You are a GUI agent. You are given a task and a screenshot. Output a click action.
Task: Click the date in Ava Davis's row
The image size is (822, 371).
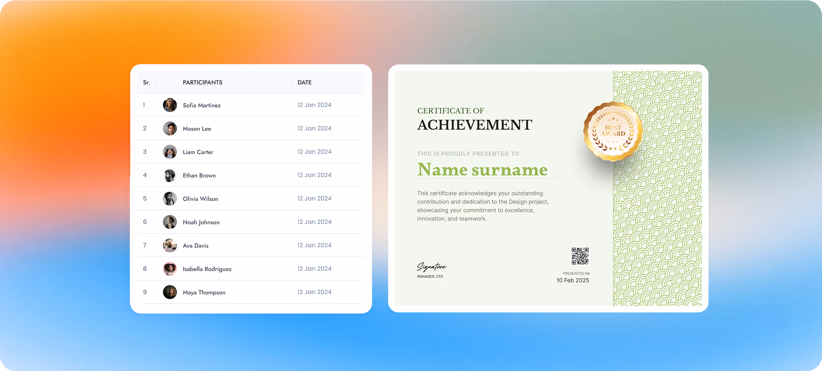coord(314,245)
